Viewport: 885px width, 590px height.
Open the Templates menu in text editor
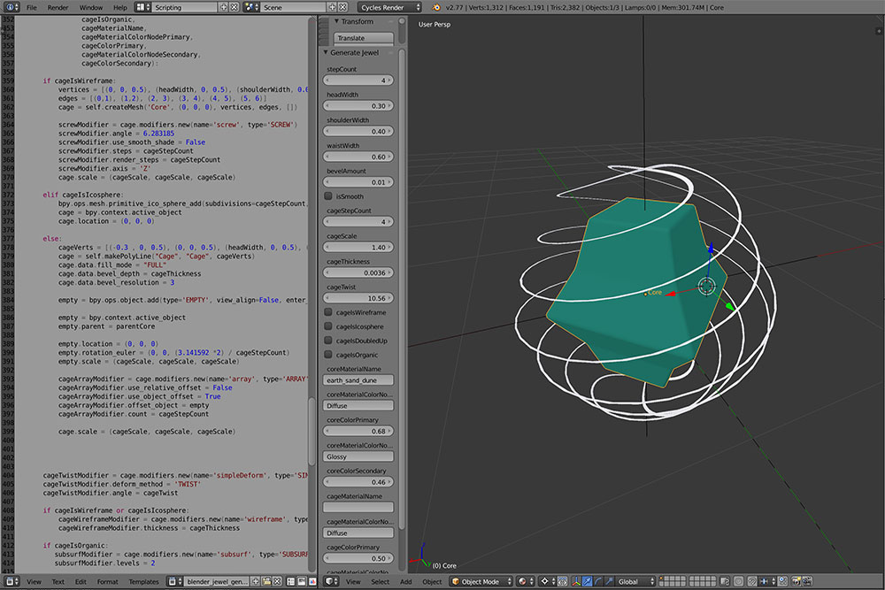click(143, 581)
